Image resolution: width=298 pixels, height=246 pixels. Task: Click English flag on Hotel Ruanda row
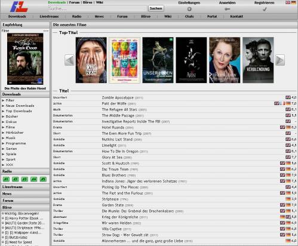click(282, 127)
